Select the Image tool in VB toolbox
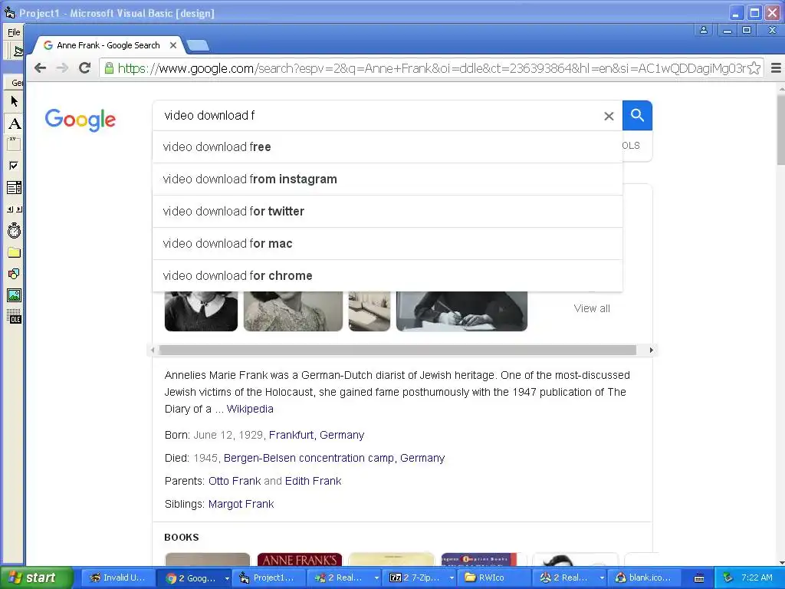This screenshot has height=589, width=785. point(14,295)
